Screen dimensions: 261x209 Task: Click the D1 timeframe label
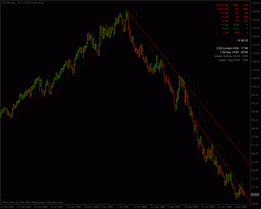[237, 13]
